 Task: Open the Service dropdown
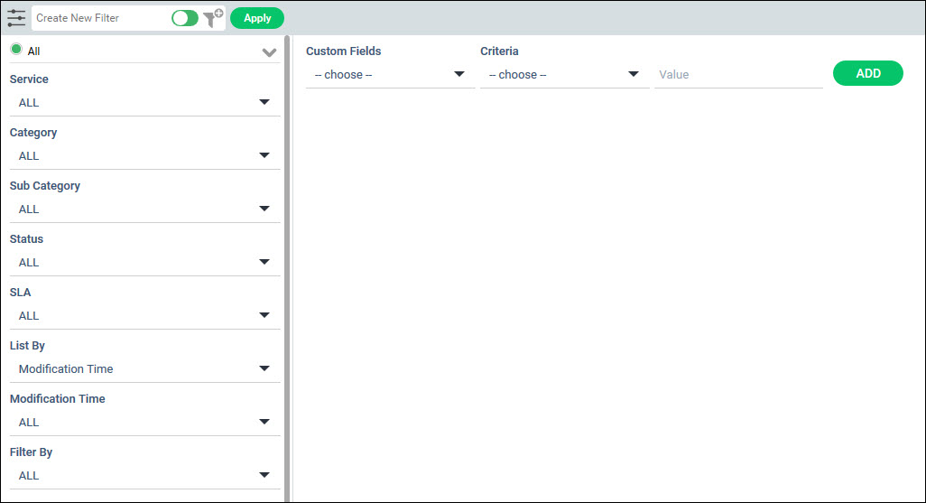click(x=144, y=102)
